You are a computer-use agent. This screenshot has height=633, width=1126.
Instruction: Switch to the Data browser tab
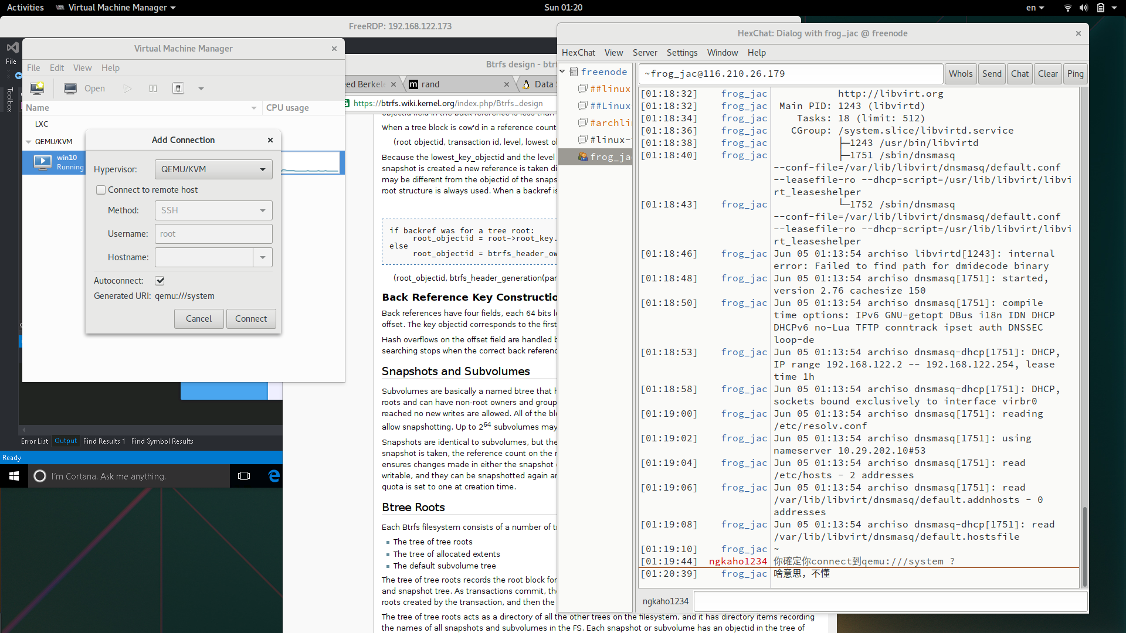pos(538,84)
